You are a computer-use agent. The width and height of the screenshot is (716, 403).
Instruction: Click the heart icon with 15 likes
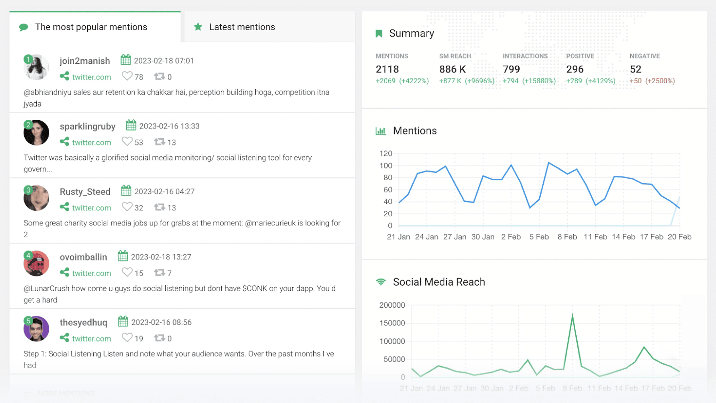coord(127,272)
